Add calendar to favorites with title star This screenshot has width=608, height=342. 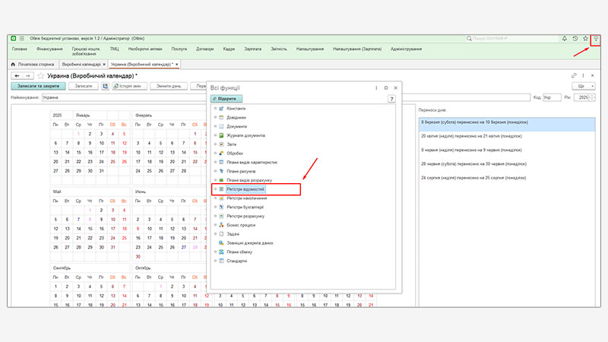(x=40, y=76)
